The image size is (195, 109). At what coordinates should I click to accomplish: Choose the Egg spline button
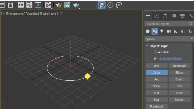tap(157, 100)
